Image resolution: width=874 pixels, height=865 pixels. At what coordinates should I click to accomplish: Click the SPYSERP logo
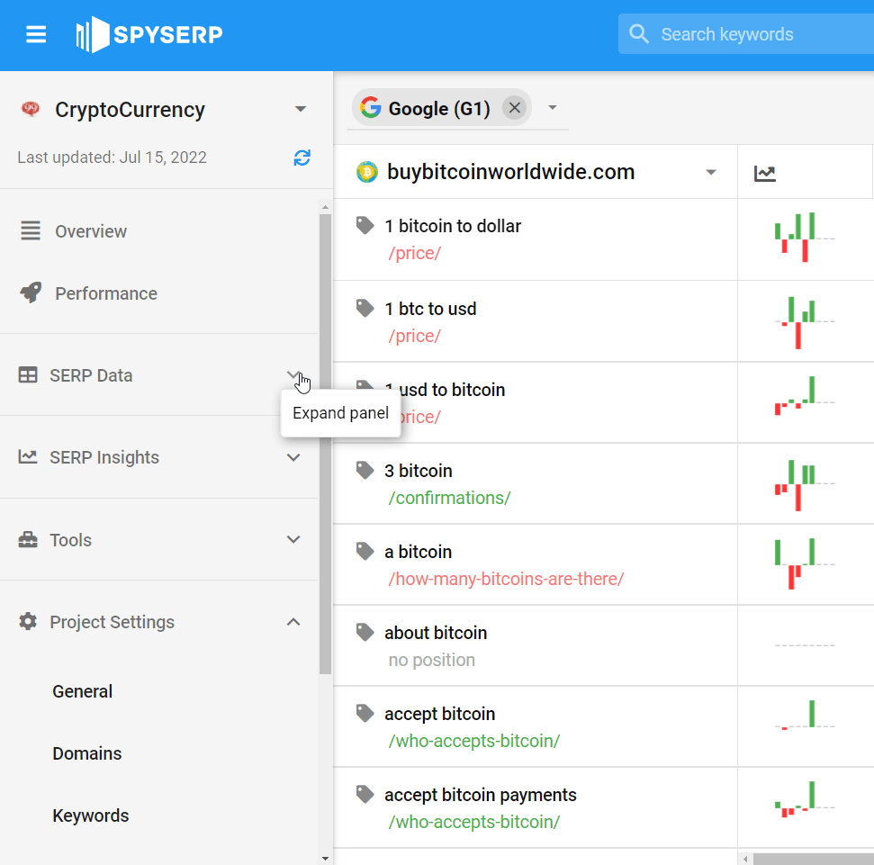click(x=149, y=34)
